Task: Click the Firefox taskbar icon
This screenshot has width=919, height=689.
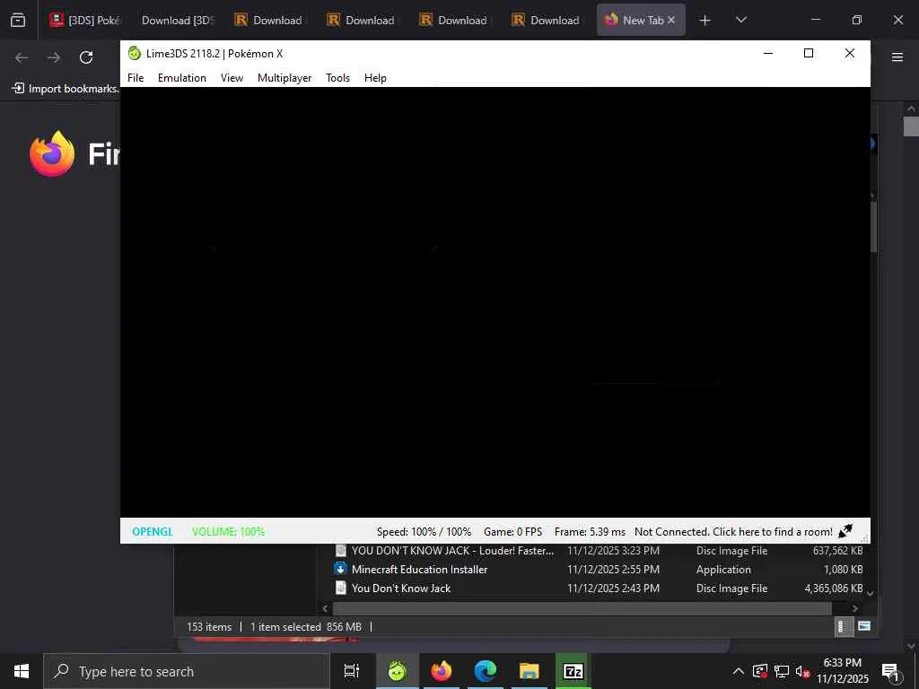Action: 442,671
